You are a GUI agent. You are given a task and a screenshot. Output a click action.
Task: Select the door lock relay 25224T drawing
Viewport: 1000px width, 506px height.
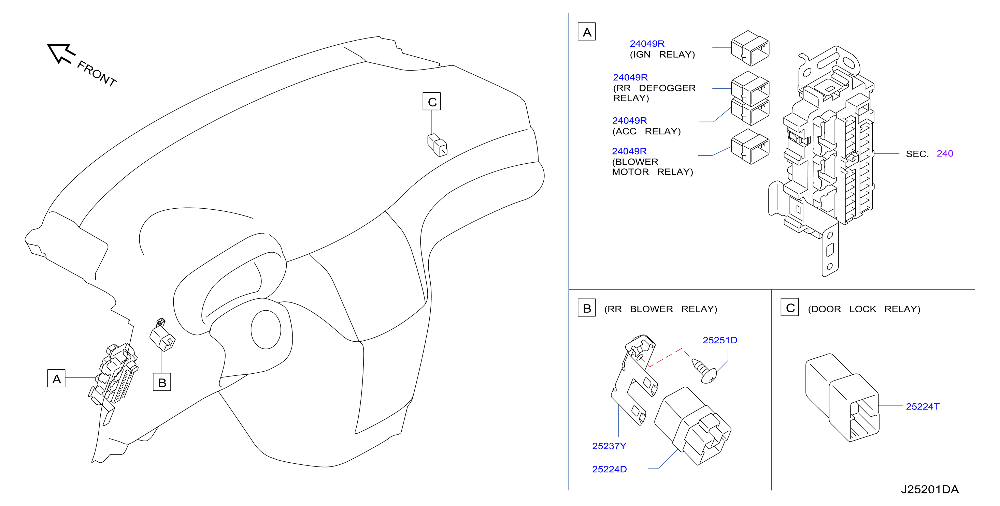tap(842, 398)
